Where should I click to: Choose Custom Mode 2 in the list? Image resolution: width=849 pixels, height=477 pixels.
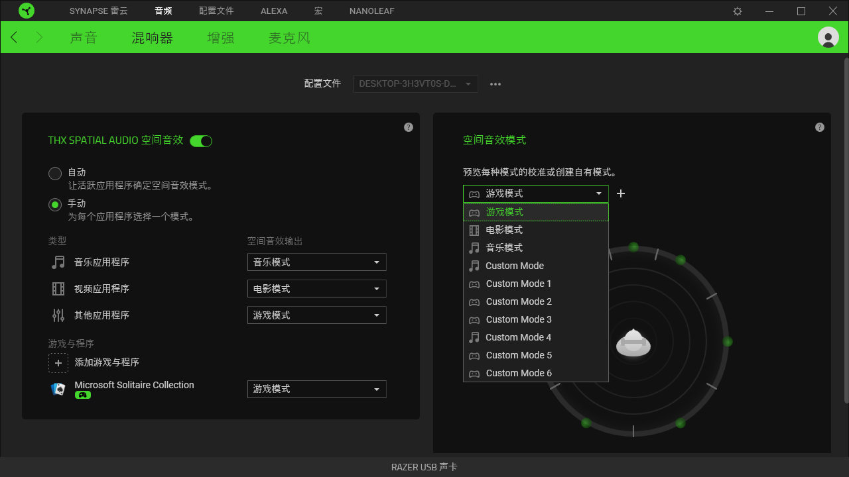pyautogui.click(x=536, y=301)
